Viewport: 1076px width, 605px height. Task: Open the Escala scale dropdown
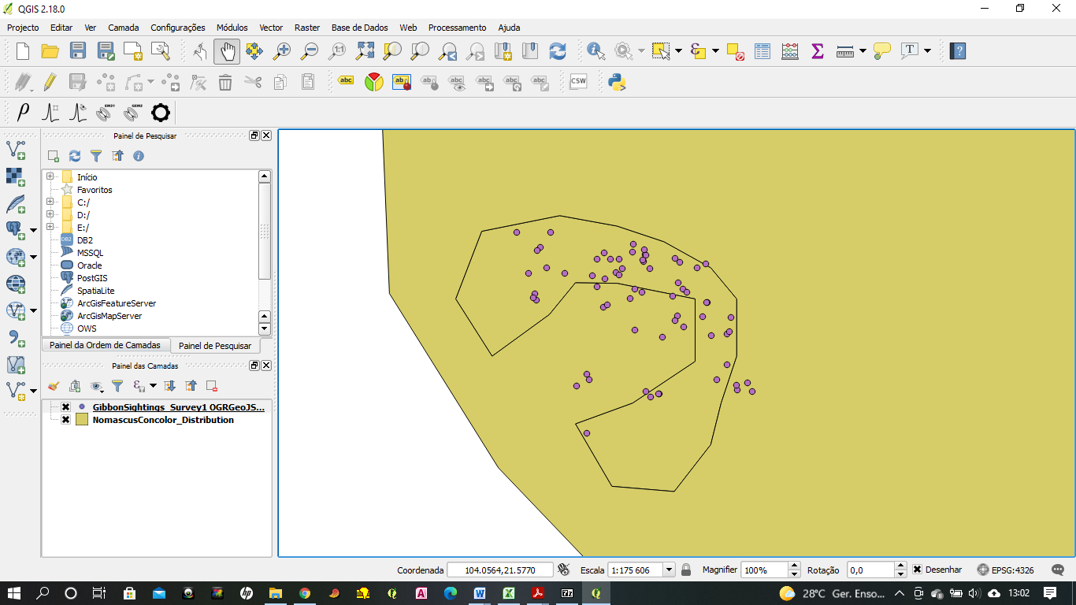click(x=670, y=570)
